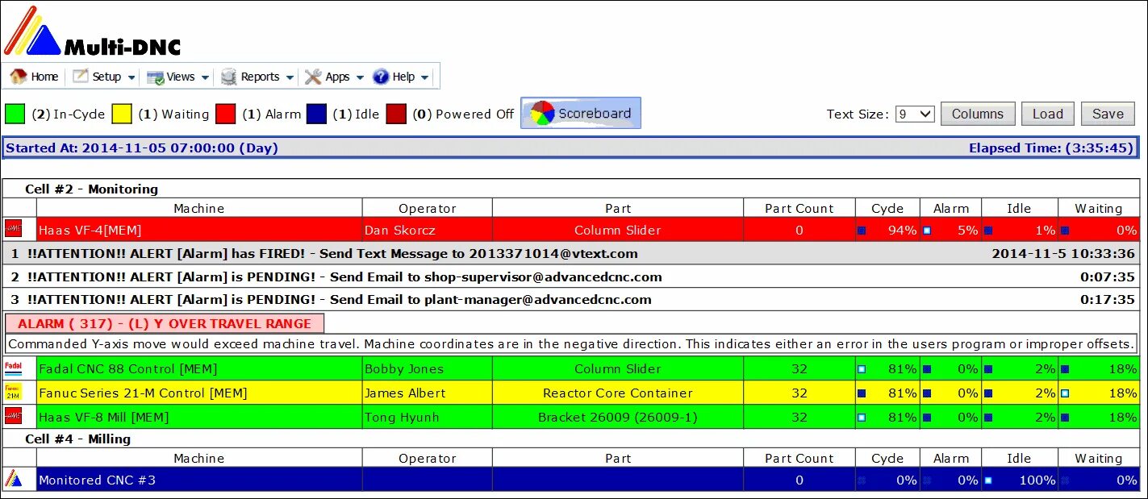Open the Reports menu
This screenshot has width=1148, height=499.
(x=257, y=77)
